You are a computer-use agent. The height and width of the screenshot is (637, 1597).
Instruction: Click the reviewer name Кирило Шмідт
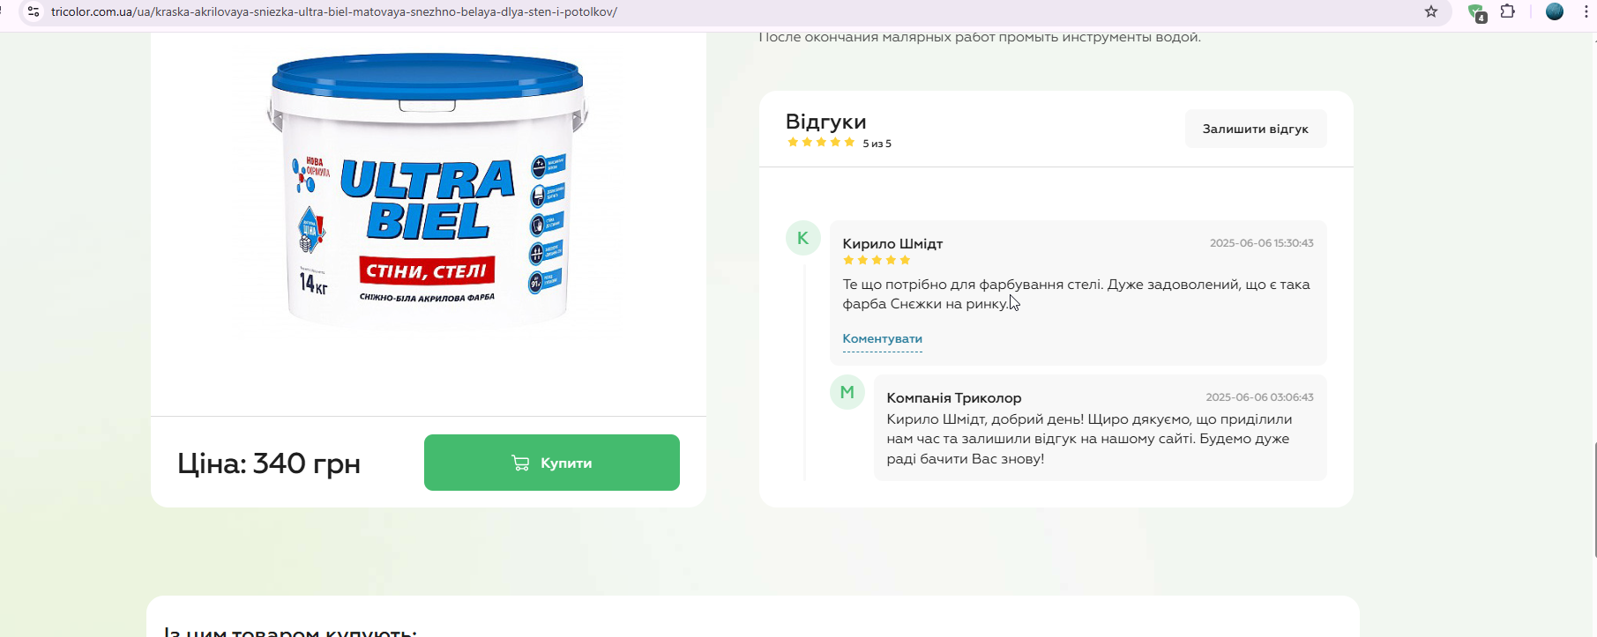(892, 243)
